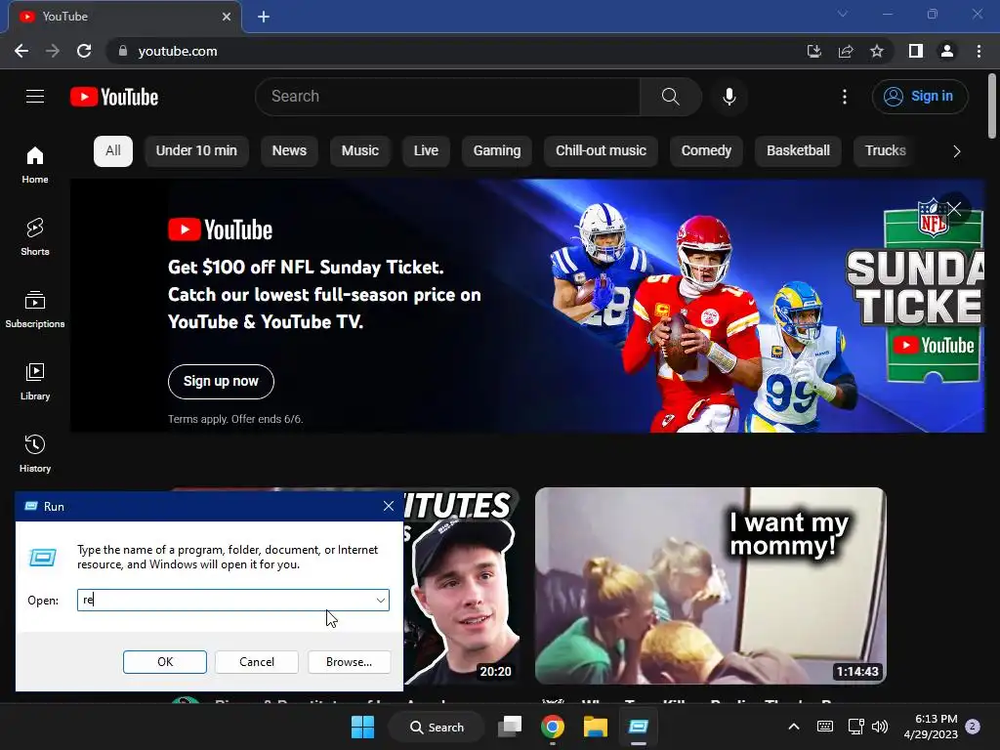Select the All filter chip
The image size is (1000, 750).
(x=113, y=151)
